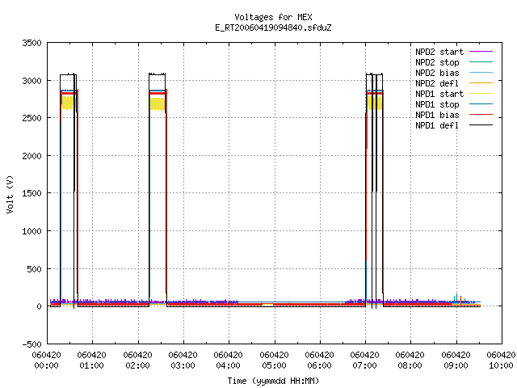
Task: Click the yellow NPD1 start band in the 07:00 pulse
Action: click(375, 103)
